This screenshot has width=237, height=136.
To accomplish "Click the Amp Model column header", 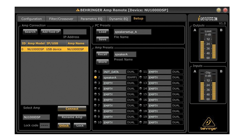I will 36,43.
